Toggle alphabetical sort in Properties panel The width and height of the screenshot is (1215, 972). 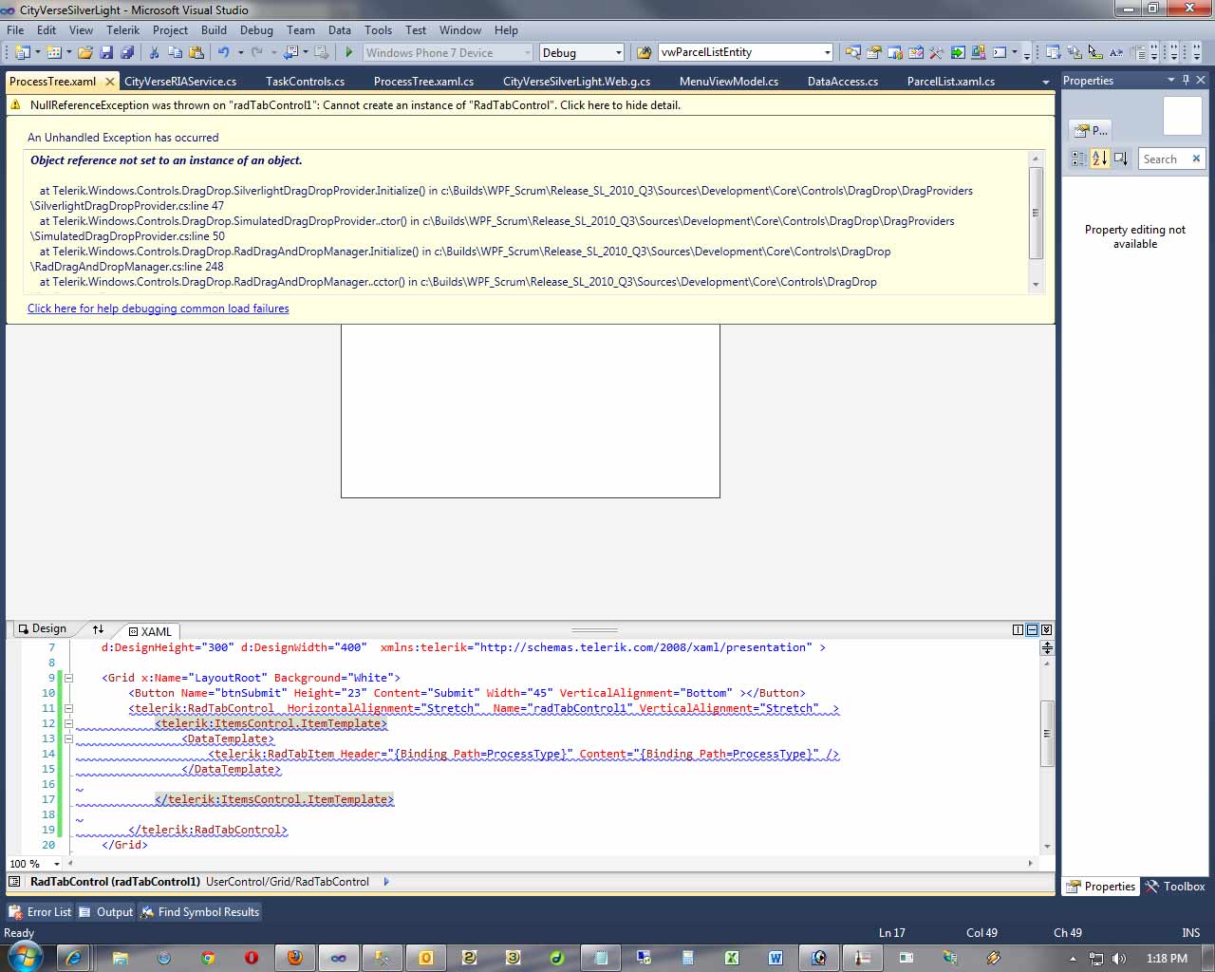pos(1099,159)
